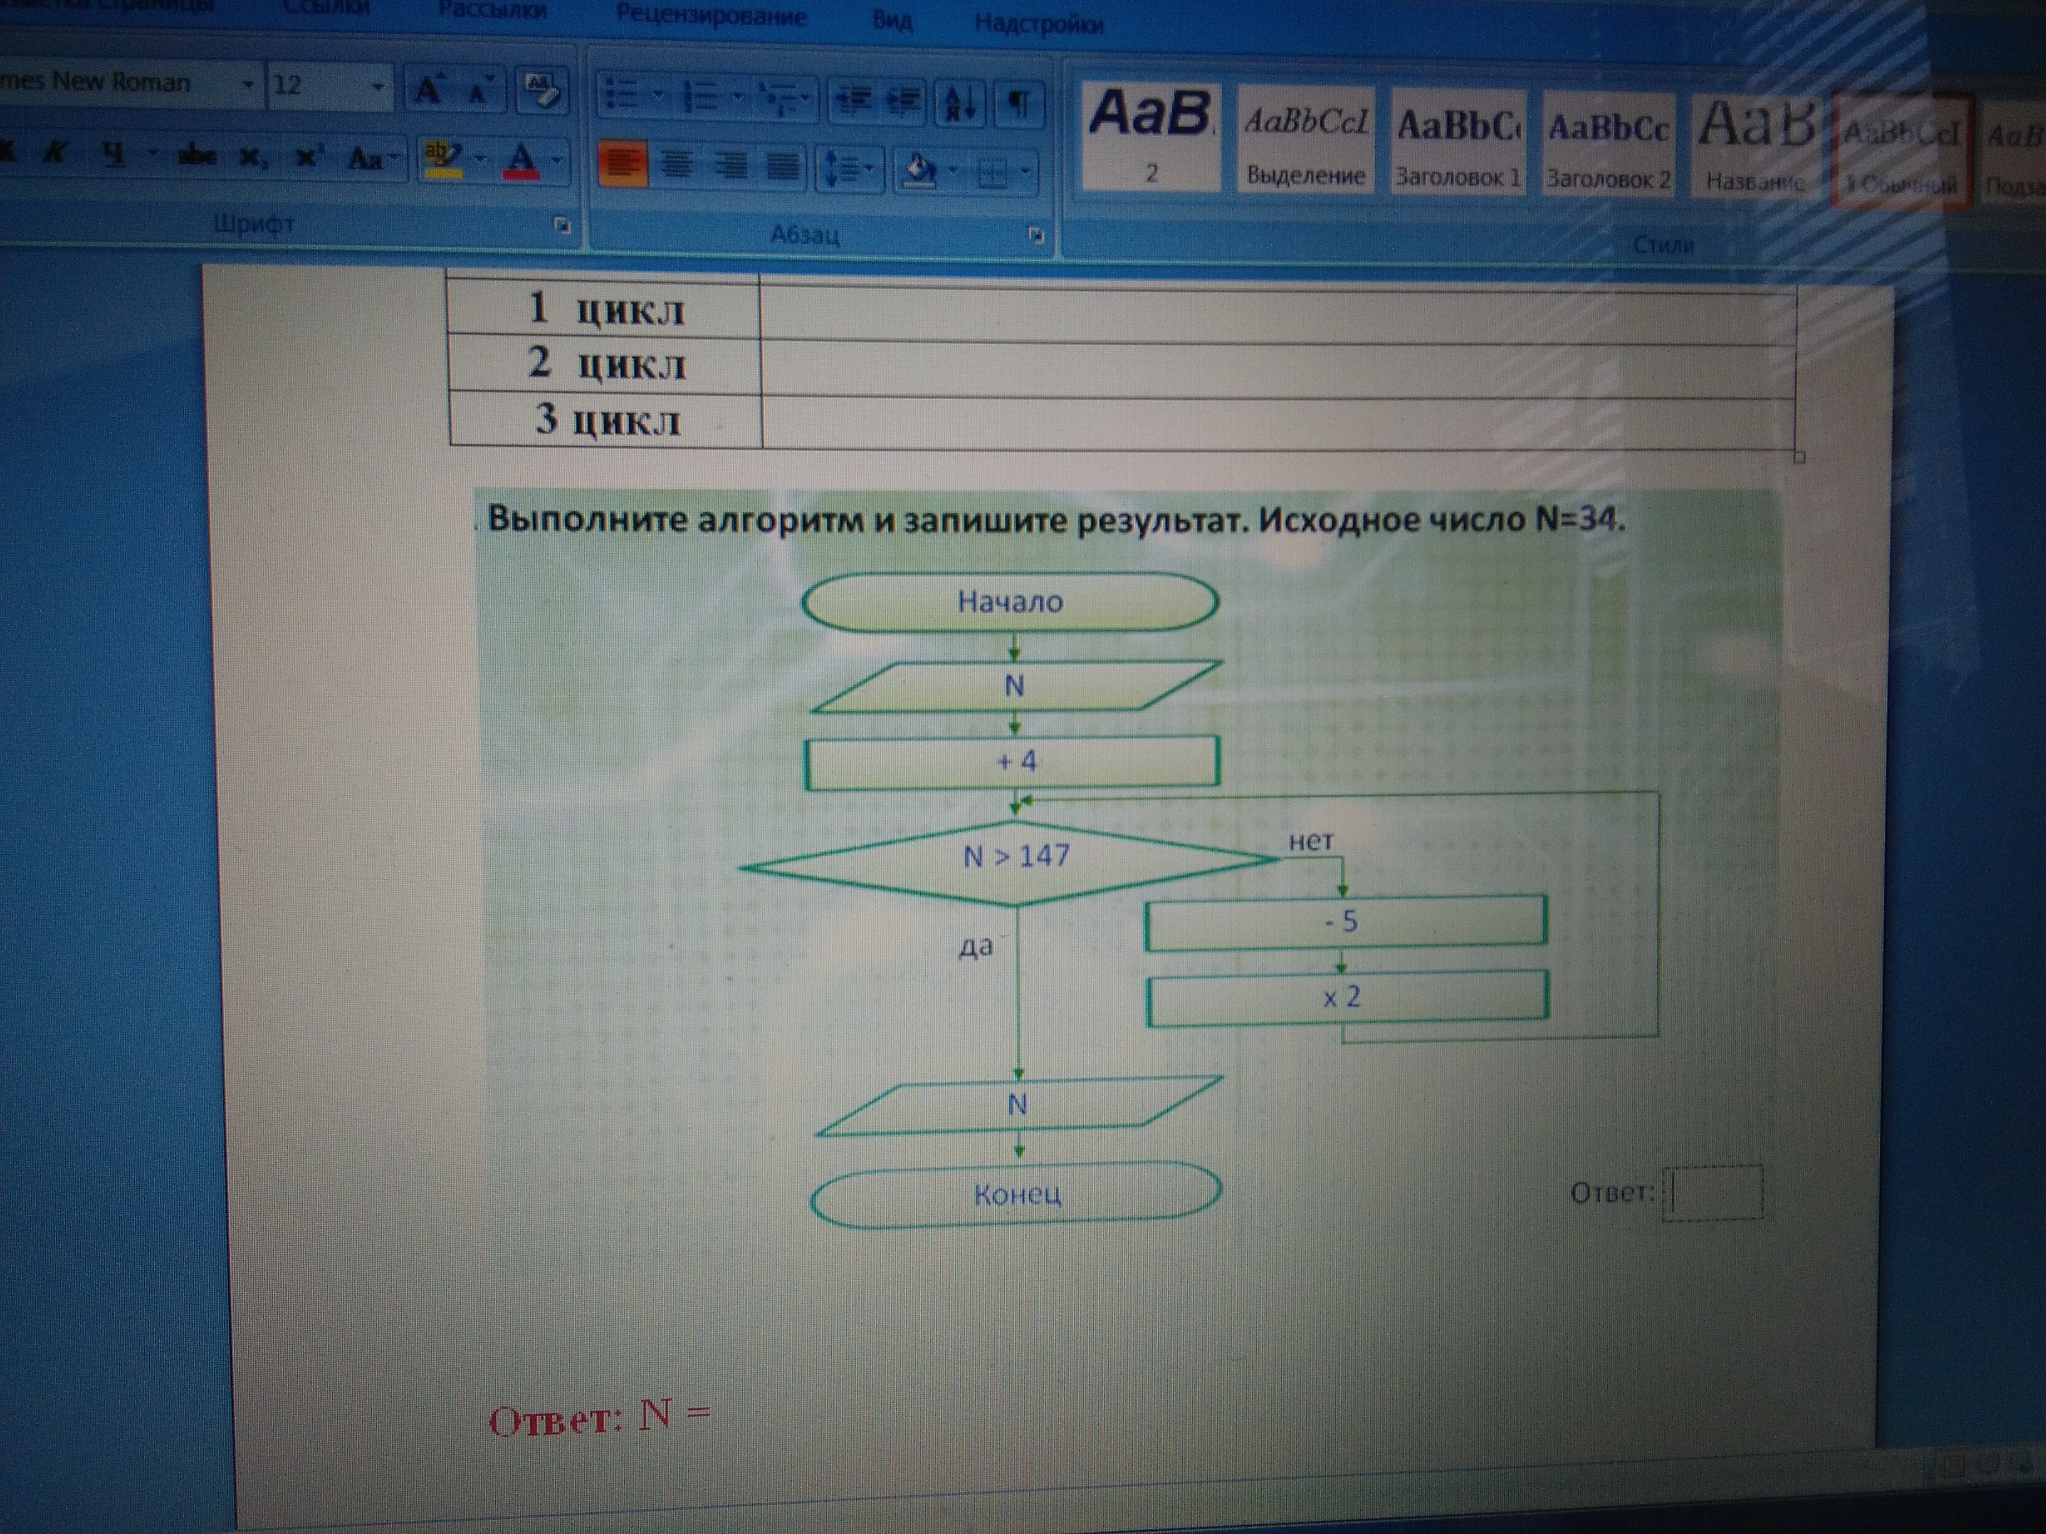The image size is (2046, 1534).
Task: Click the subscript button
Action: tap(251, 157)
